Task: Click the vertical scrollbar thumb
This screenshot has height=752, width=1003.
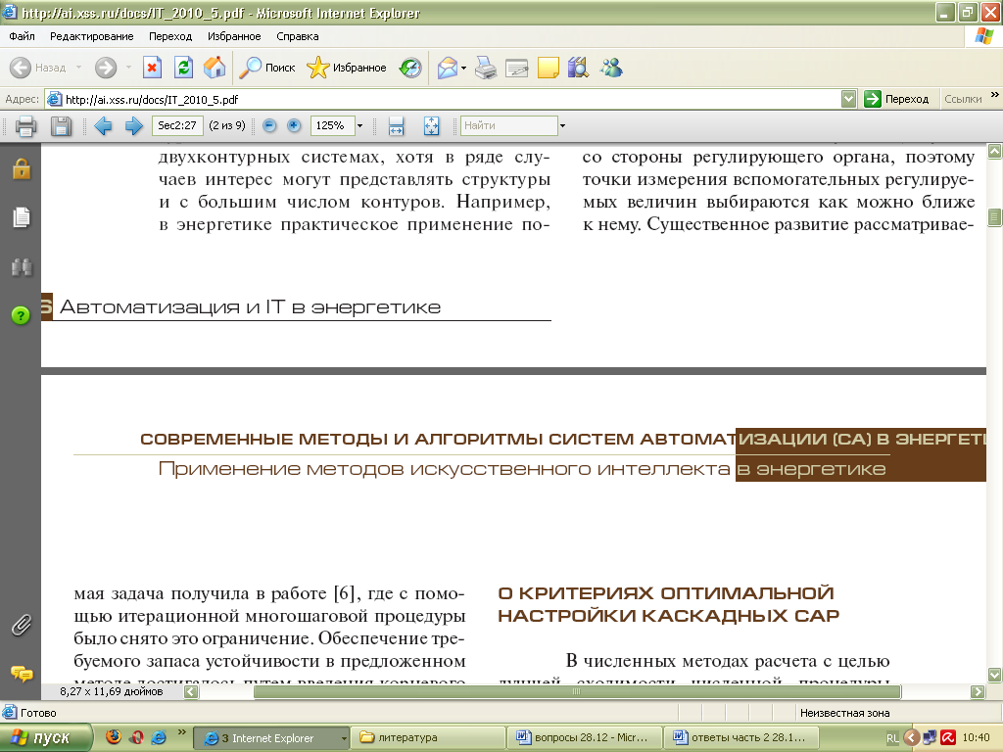Action: 995,217
